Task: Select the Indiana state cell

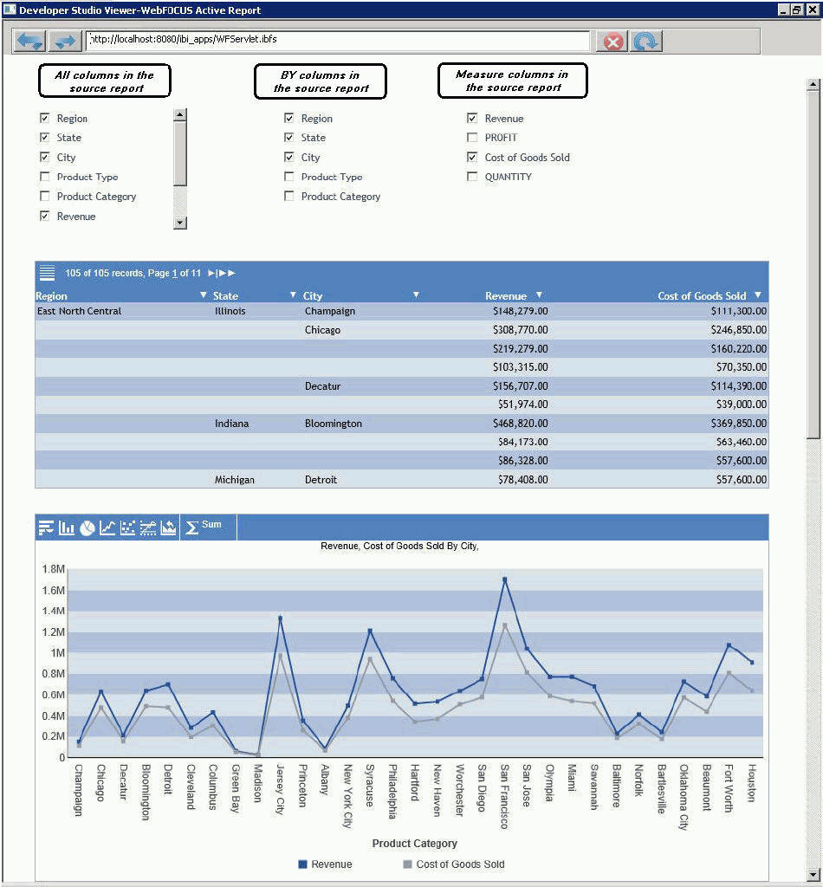Action: (x=231, y=423)
